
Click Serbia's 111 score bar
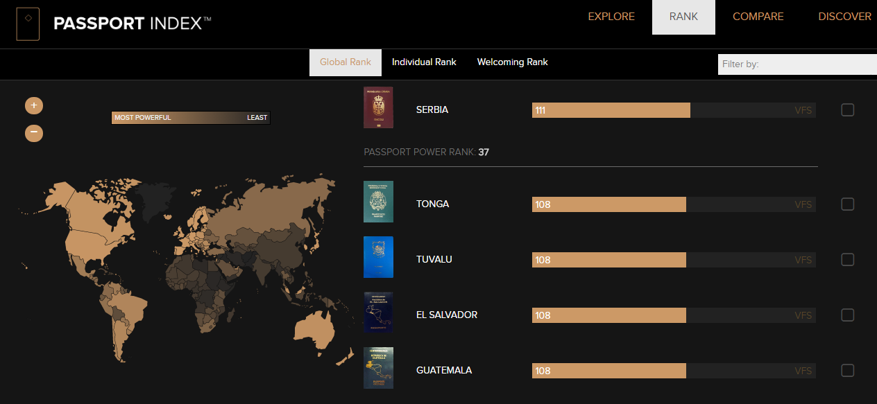[x=611, y=110]
